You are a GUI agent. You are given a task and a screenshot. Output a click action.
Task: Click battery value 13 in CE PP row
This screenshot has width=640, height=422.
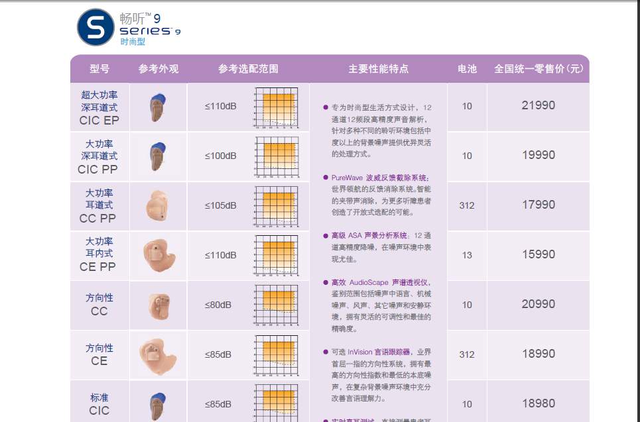point(467,255)
